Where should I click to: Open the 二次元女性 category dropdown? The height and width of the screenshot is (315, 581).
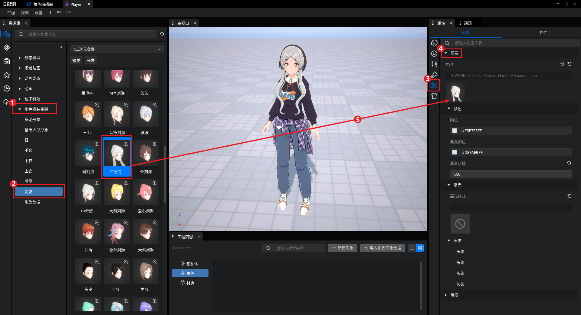click(117, 49)
